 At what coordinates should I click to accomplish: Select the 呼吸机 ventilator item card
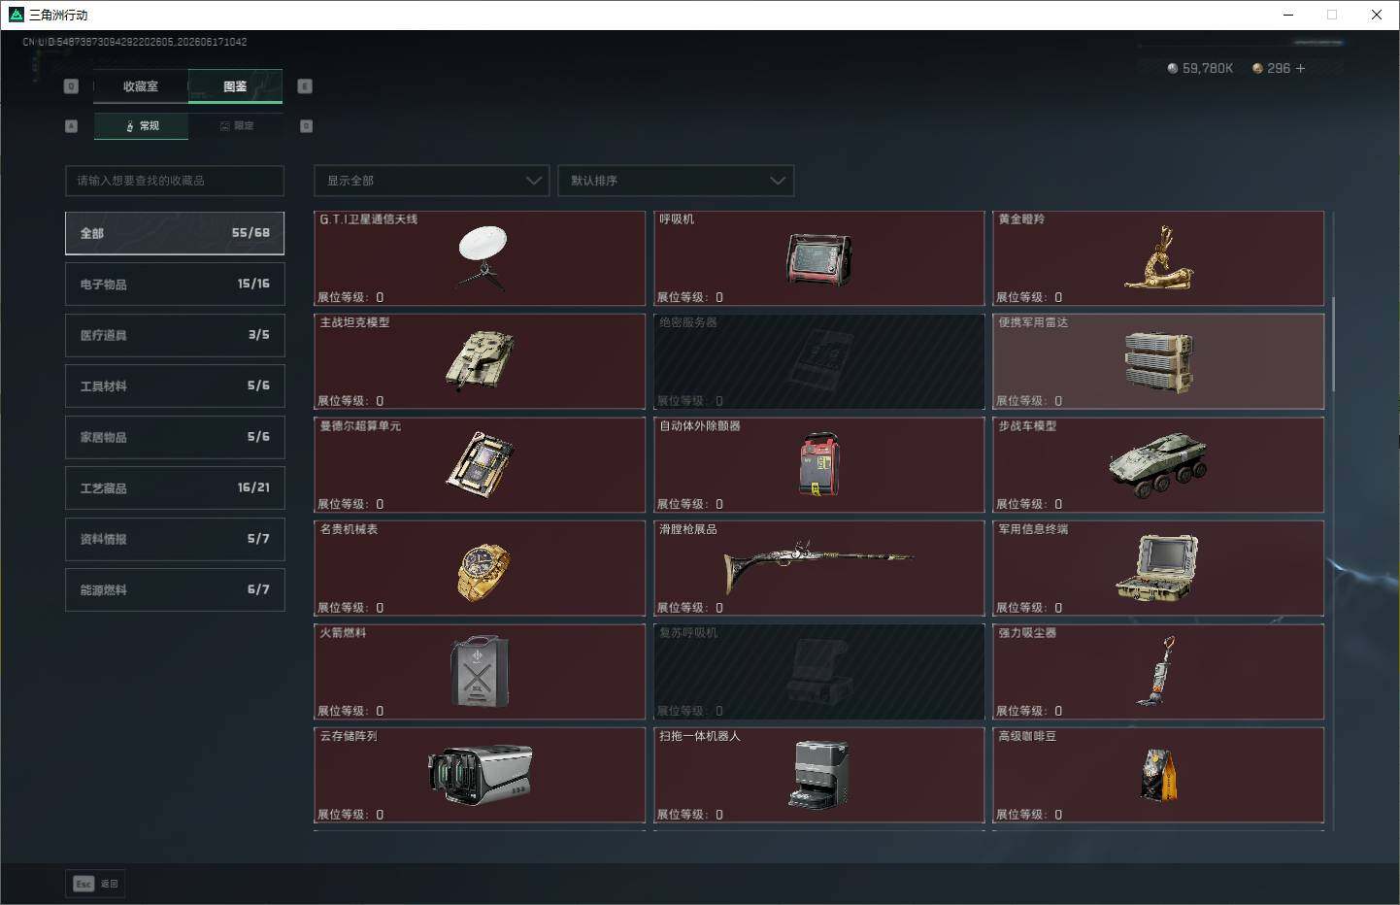819,258
